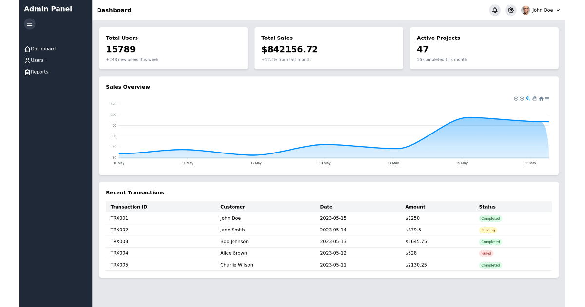Click the zoom-in icon on Sales Overview chart

[516, 98]
